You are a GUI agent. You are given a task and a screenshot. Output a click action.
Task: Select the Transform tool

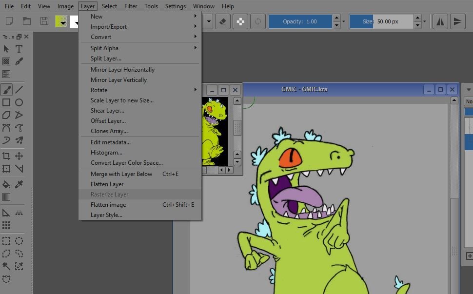coord(6,169)
